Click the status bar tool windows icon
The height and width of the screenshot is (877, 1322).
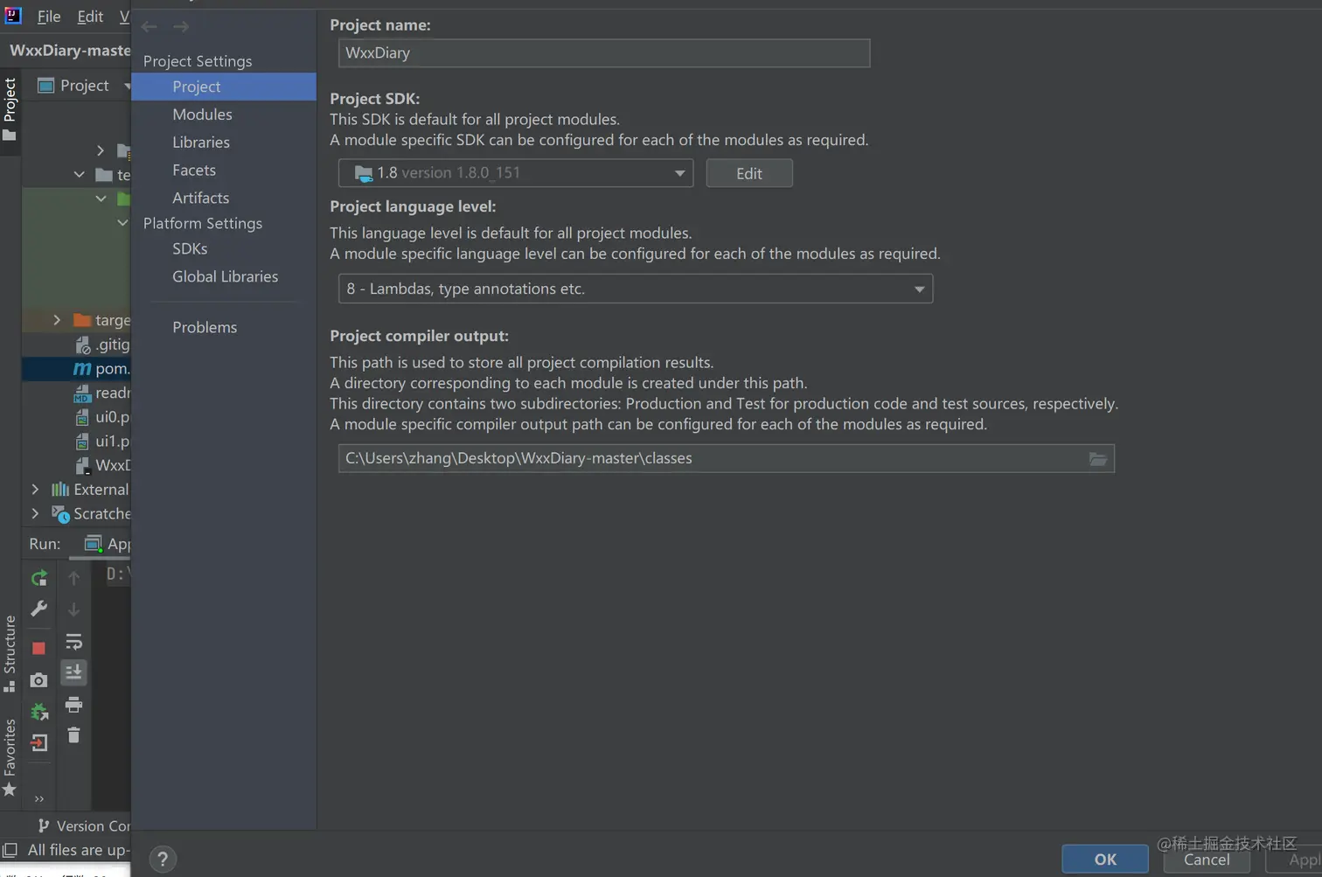point(10,850)
